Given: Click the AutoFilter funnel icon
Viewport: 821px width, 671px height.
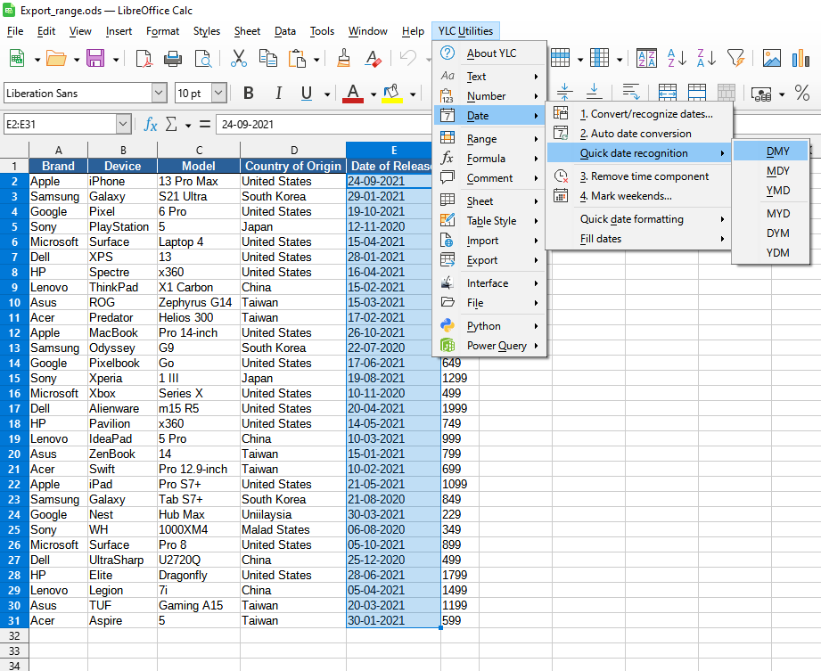Looking at the screenshot, I should tap(735, 59).
